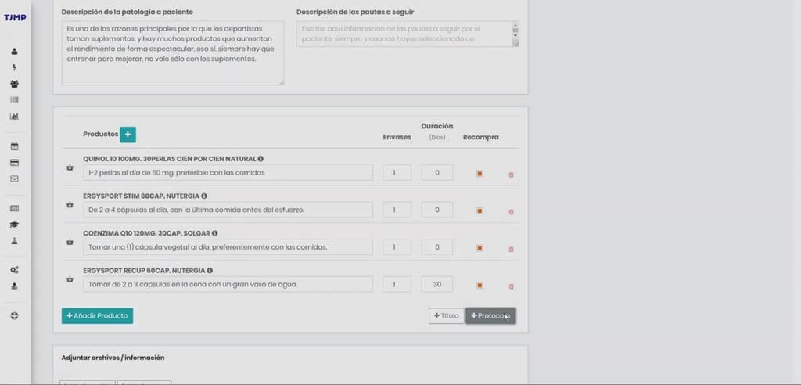Edit dosage field for ERGYSPORT STIM cápsulas
Screen dimensions: 801x385
(228, 210)
